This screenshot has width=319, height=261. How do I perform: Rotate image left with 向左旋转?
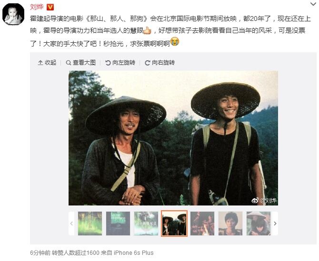click(x=120, y=63)
